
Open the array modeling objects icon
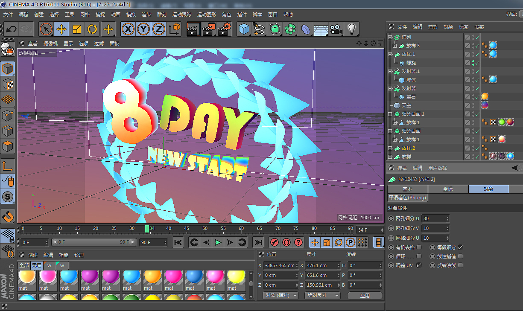click(x=290, y=29)
